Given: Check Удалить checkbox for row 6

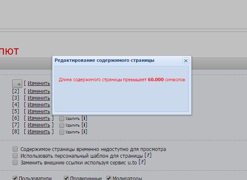Looking at the screenshot, I should tap(62, 119).
